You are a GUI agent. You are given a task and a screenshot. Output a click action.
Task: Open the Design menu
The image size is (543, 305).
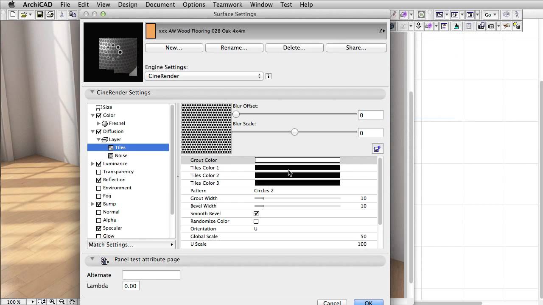tap(128, 5)
